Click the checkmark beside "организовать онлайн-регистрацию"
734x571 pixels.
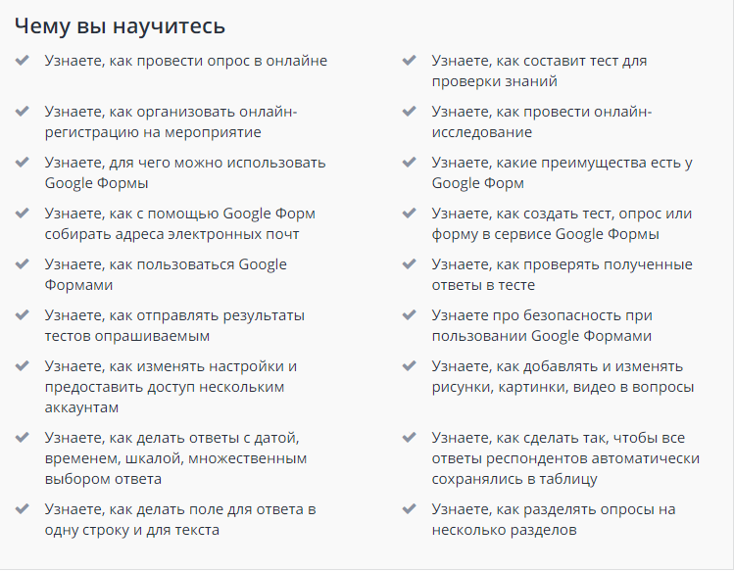[22, 112]
